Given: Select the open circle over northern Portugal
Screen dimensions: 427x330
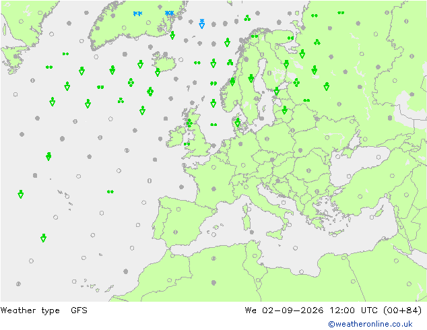Looking at the screenshot, I should coord(178,209).
